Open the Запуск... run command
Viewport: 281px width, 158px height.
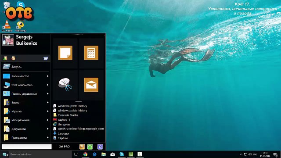click(25, 66)
